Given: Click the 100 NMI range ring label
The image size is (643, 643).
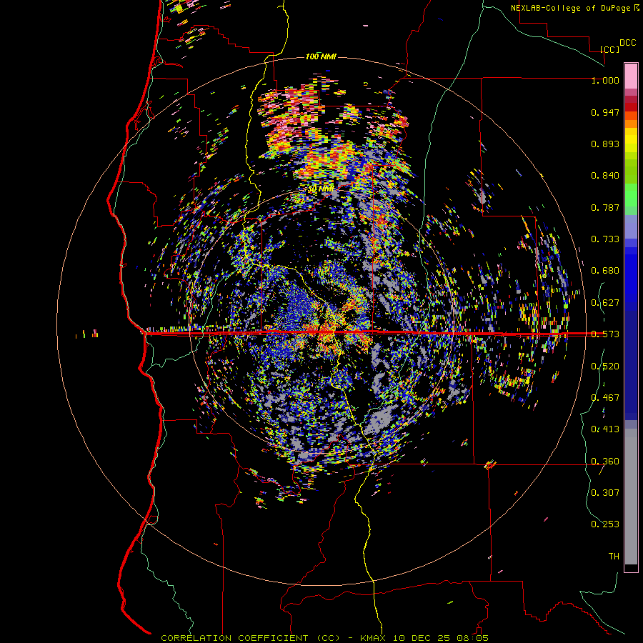Looking at the screenshot, I should click(321, 56).
